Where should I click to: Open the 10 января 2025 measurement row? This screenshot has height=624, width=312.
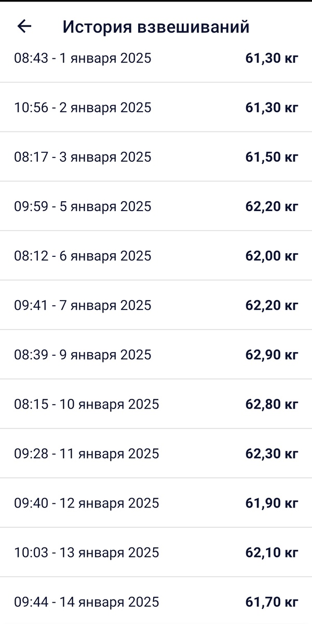pyautogui.click(x=156, y=404)
